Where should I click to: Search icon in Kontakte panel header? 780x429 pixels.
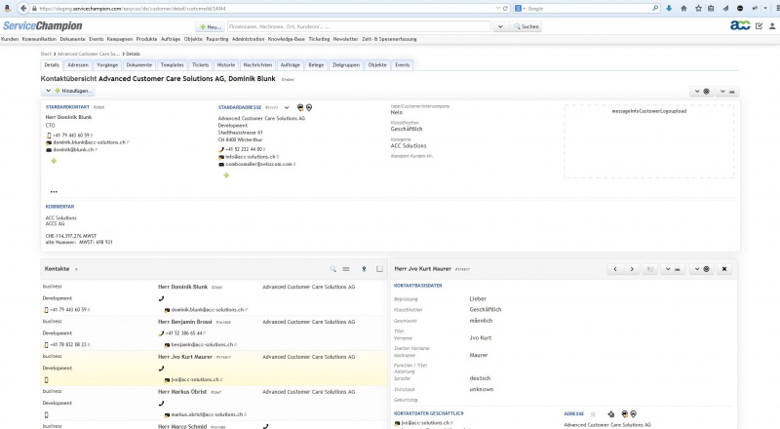[x=332, y=269]
